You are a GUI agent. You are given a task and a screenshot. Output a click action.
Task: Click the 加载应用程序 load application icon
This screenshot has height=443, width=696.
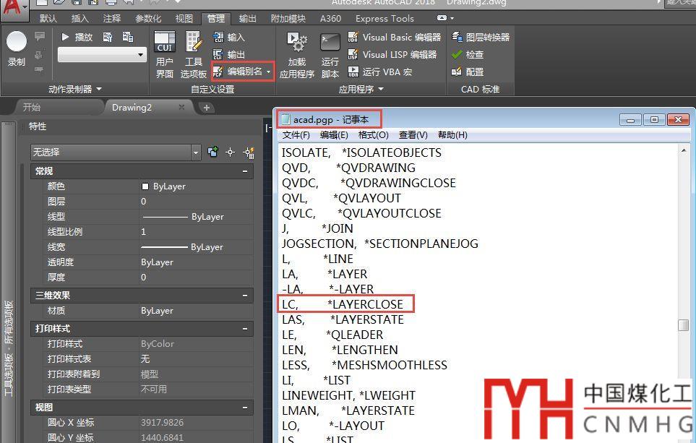point(296,53)
